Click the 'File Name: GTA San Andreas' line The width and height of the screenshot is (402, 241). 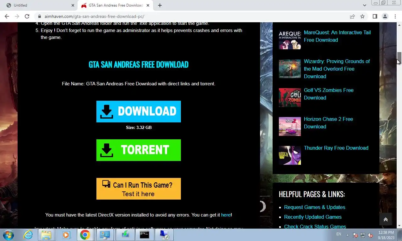pos(139,84)
